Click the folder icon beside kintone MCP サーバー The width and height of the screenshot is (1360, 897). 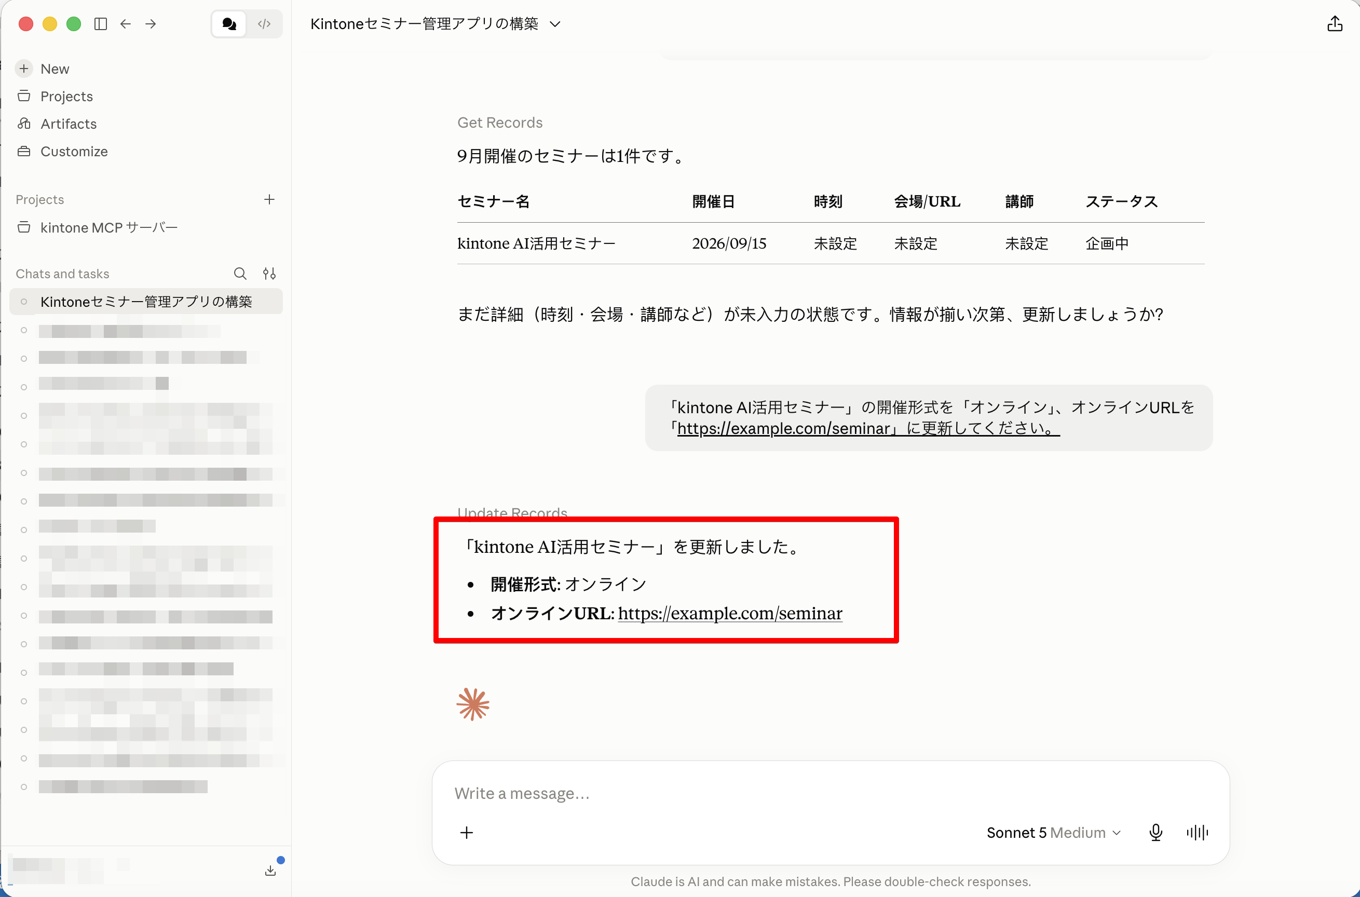[x=24, y=227]
